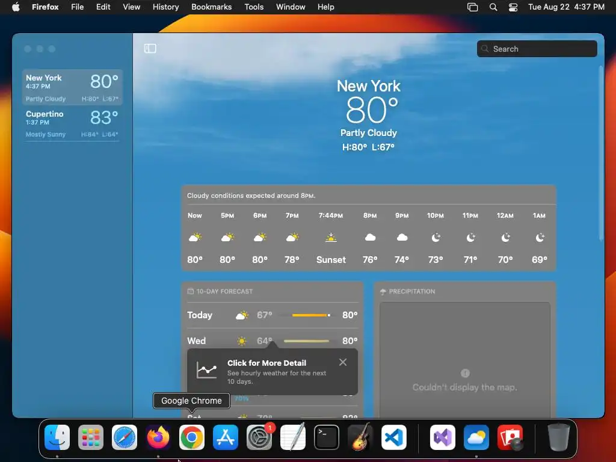
Task: Click the 11PM moon icon
Action: coord(470,237)
